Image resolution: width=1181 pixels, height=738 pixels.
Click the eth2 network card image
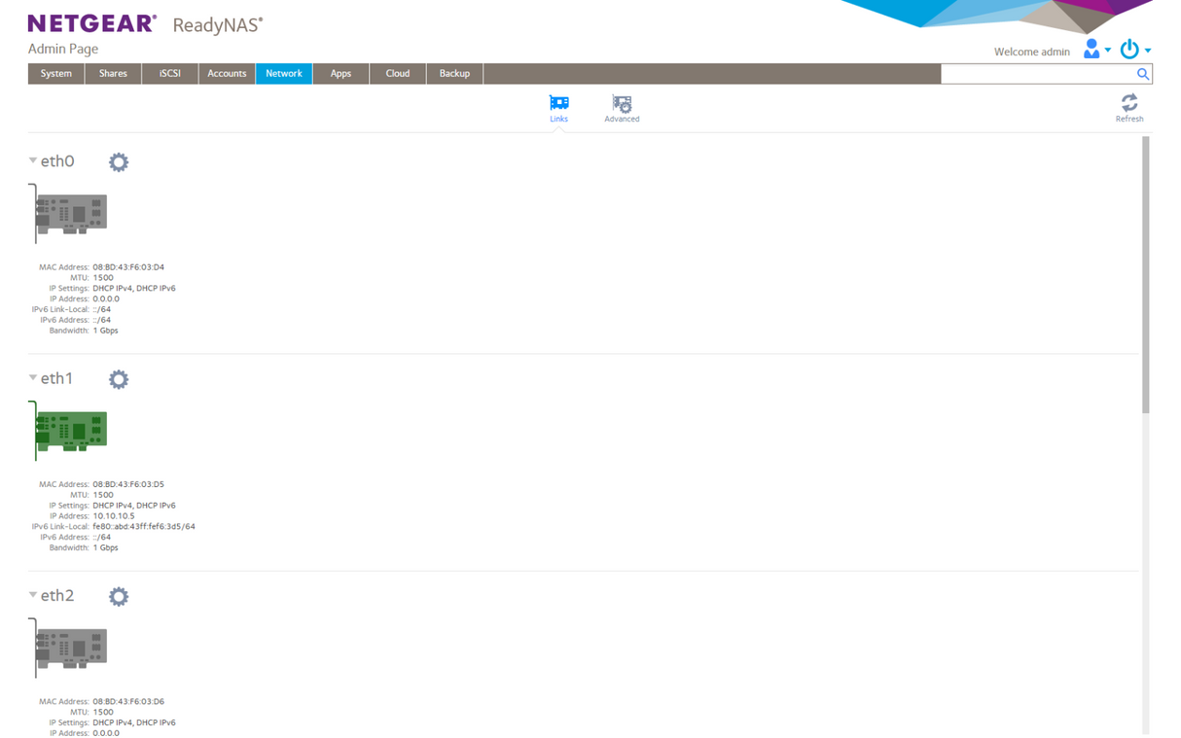click(x=68, y=647)
